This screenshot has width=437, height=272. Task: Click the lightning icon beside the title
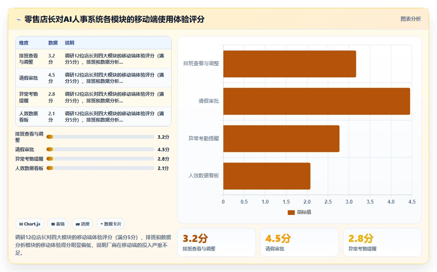[x=19, y=20]
